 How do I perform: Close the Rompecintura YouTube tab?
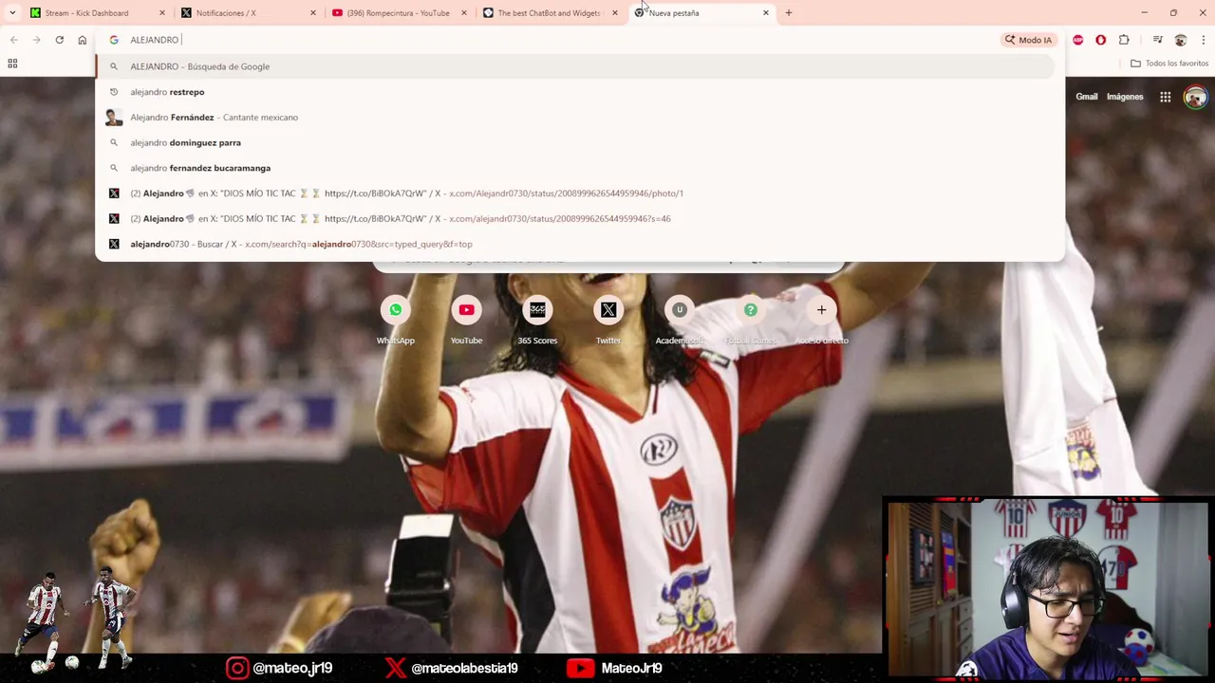point(464,13)
